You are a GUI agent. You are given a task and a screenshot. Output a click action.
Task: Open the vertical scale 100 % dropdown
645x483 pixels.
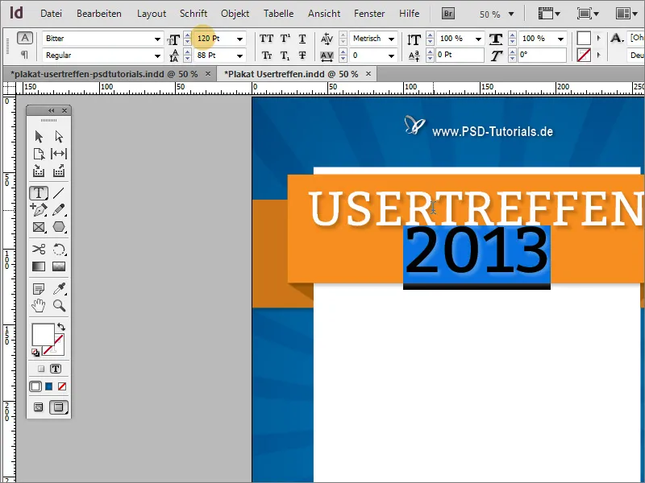coord(478,39)
